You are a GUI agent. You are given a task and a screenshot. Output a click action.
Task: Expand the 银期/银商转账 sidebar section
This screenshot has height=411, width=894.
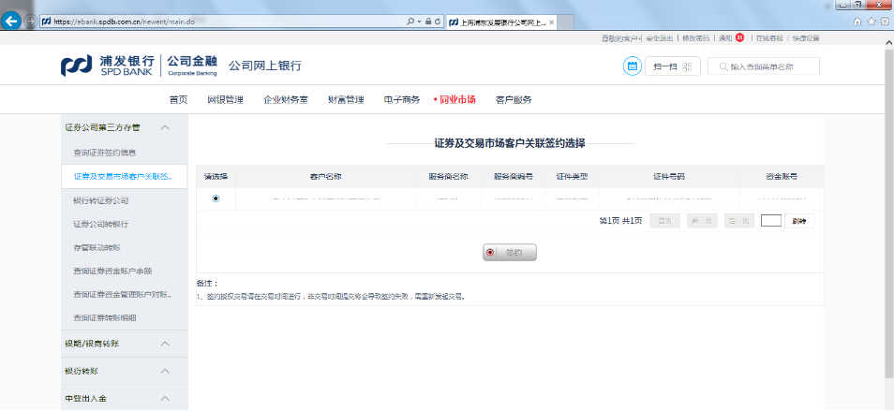pos(165,345)
